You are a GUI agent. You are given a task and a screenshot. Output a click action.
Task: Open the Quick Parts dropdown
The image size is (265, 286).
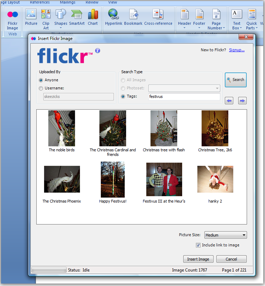tap(252, 19)
